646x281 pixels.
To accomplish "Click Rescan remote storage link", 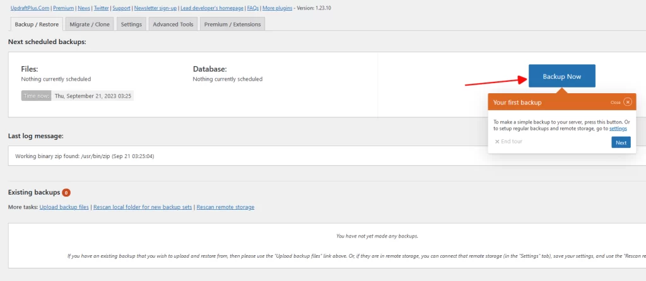I will pos(225,207).
